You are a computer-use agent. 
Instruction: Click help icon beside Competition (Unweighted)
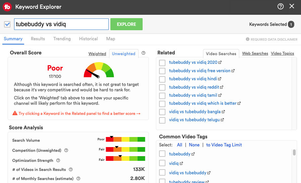66,150
